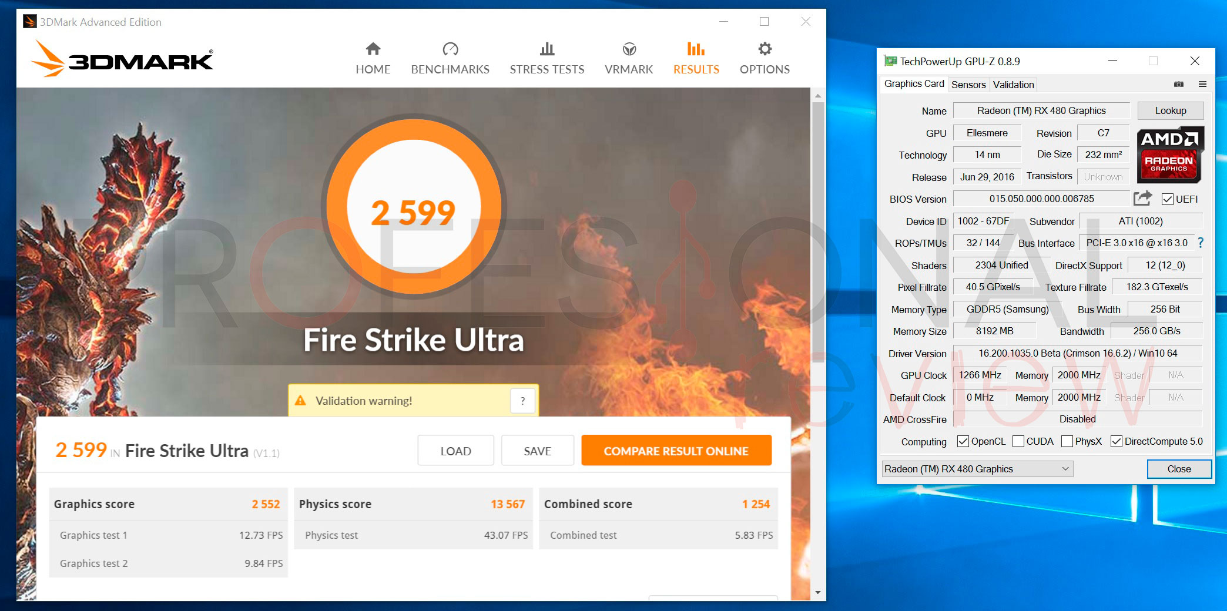Viewport: 1227px width, 611px height.
Task: Click the Combined score value 1 254
Action: (756, 504)
